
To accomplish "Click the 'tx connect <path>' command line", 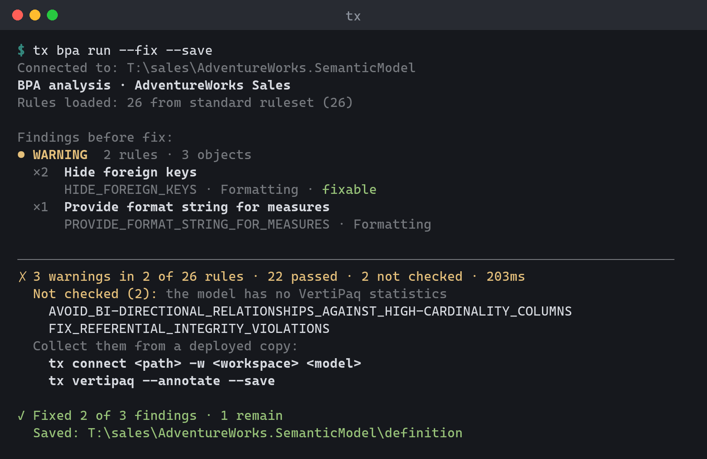I will point(205,363).
